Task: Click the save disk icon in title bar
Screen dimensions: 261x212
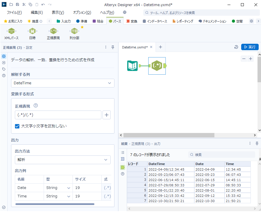Action: tap(17, 5)
